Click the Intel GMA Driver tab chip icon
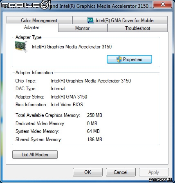This screenshot has width=175, height=183. pos(90,20)
